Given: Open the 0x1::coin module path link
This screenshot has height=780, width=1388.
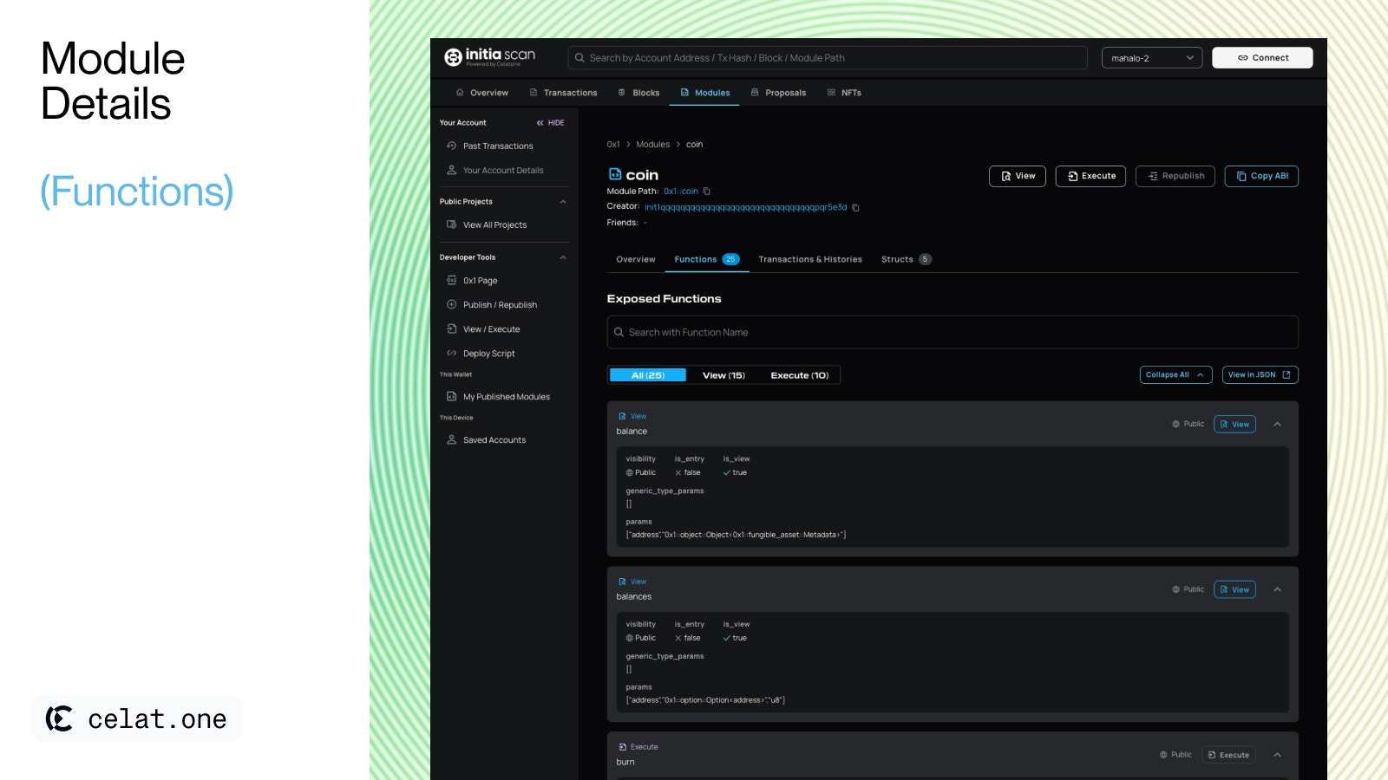Looking at the screenshot, I should [681, 192].
